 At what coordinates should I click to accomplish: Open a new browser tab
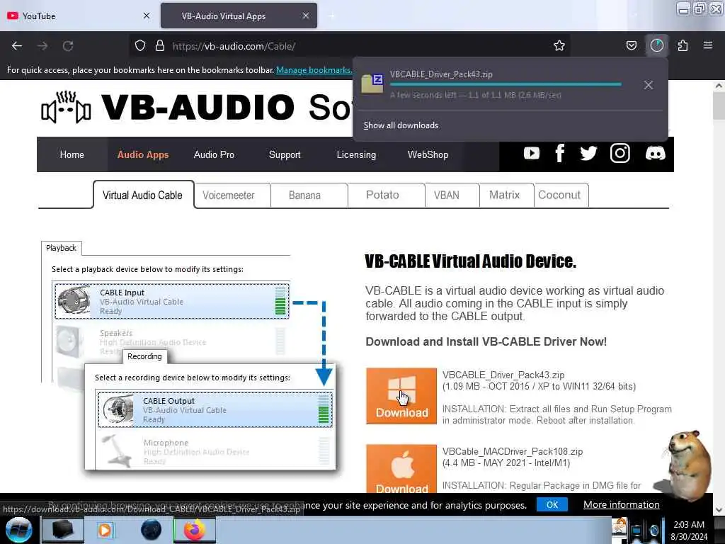click(x=331, y=16)
